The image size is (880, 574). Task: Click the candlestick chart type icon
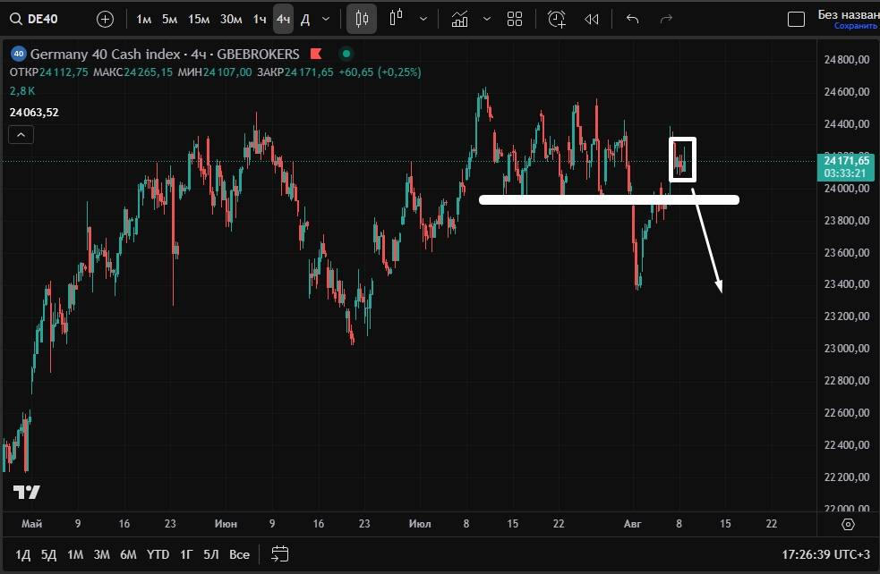(x=362, y=19)
